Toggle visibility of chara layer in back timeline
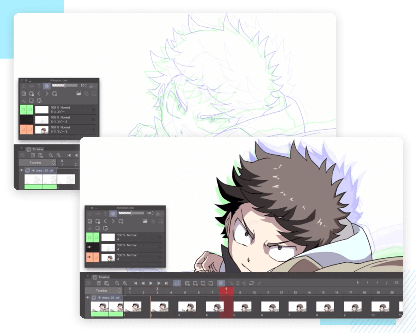Screen dimensions: 416x333 click(21, 170)
